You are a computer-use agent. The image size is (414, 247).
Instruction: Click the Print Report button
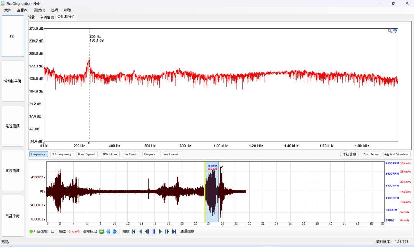(370, 154)
